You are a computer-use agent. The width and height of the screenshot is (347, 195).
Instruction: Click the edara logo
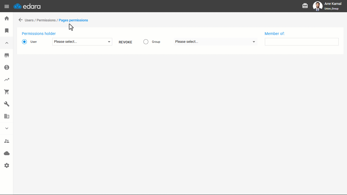(27, 6)
